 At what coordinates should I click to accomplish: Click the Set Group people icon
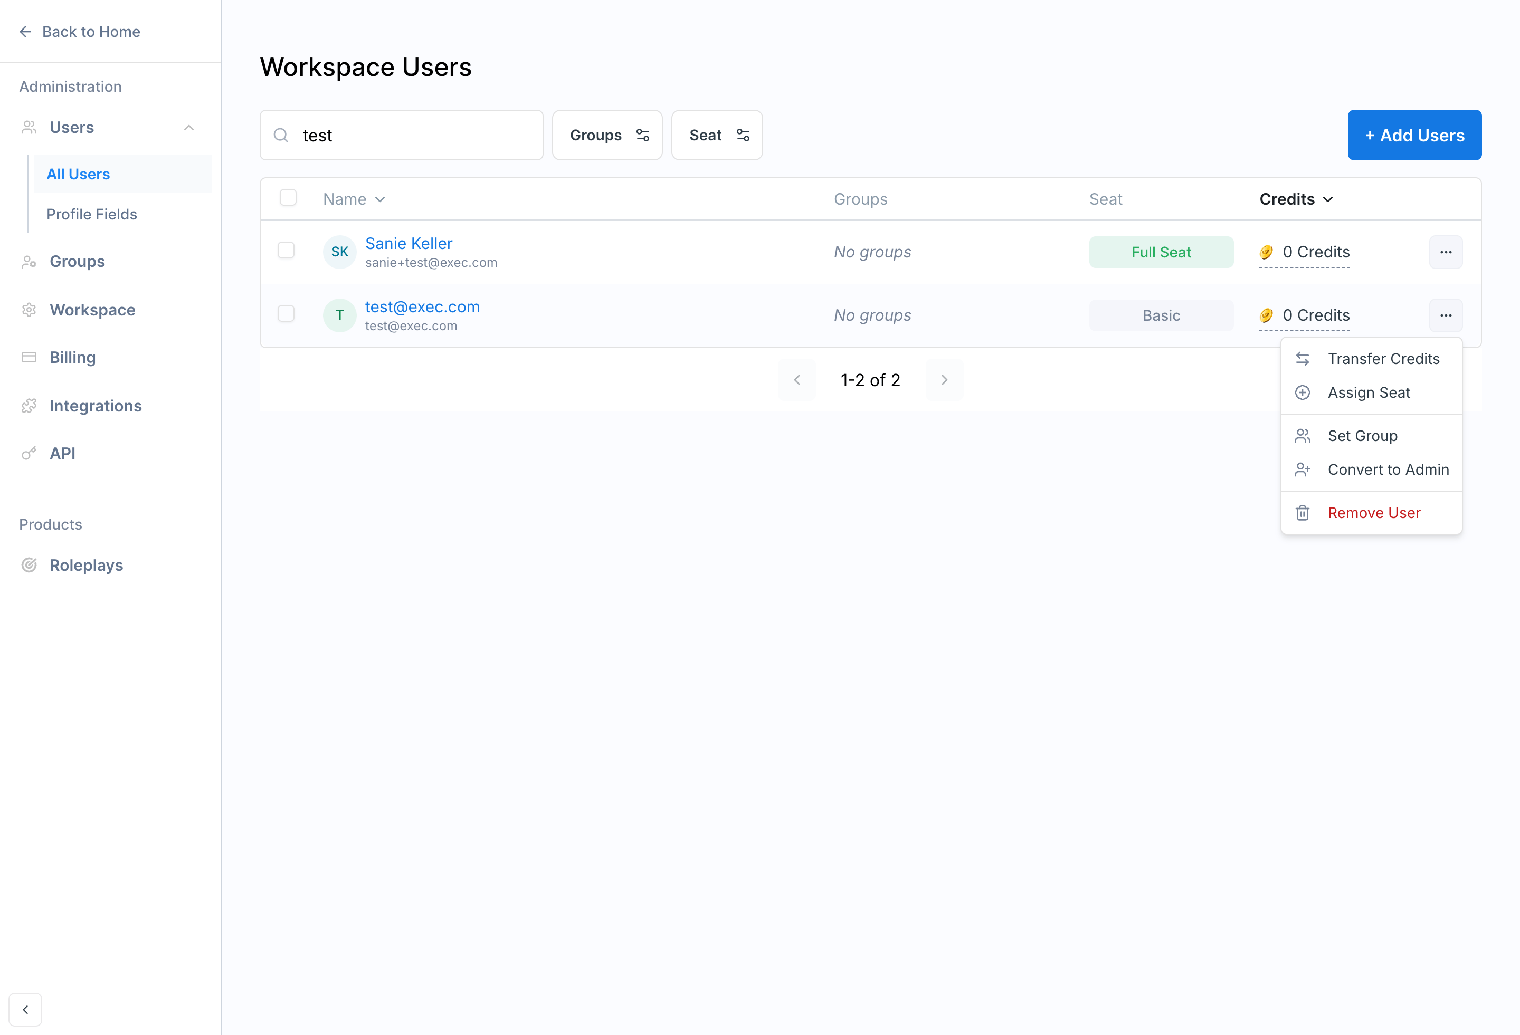pos(1302,436)
